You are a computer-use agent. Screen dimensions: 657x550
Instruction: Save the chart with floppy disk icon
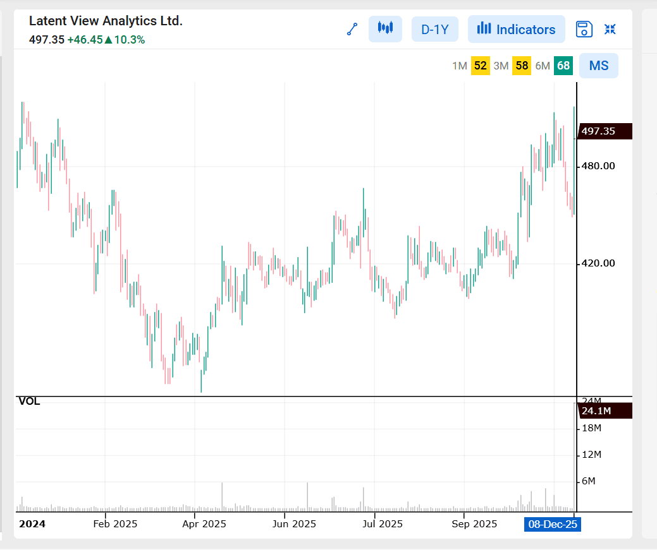pos(584,29)
